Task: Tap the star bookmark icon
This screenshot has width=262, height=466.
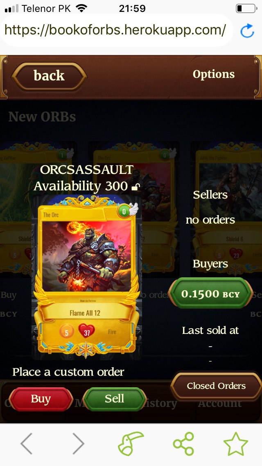Action: coord(235,444)
